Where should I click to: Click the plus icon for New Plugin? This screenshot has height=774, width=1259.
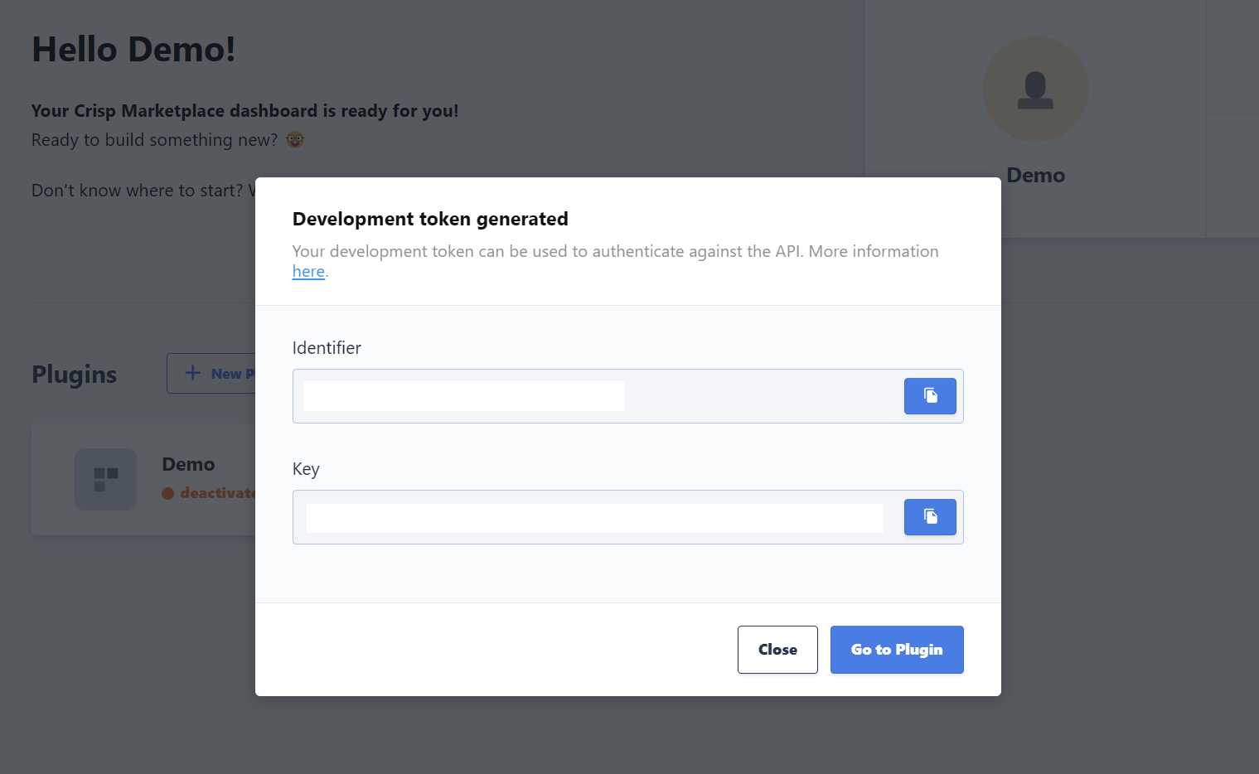point(193,374)
